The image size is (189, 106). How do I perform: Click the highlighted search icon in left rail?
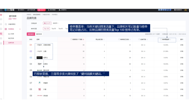tap(1, 34)
